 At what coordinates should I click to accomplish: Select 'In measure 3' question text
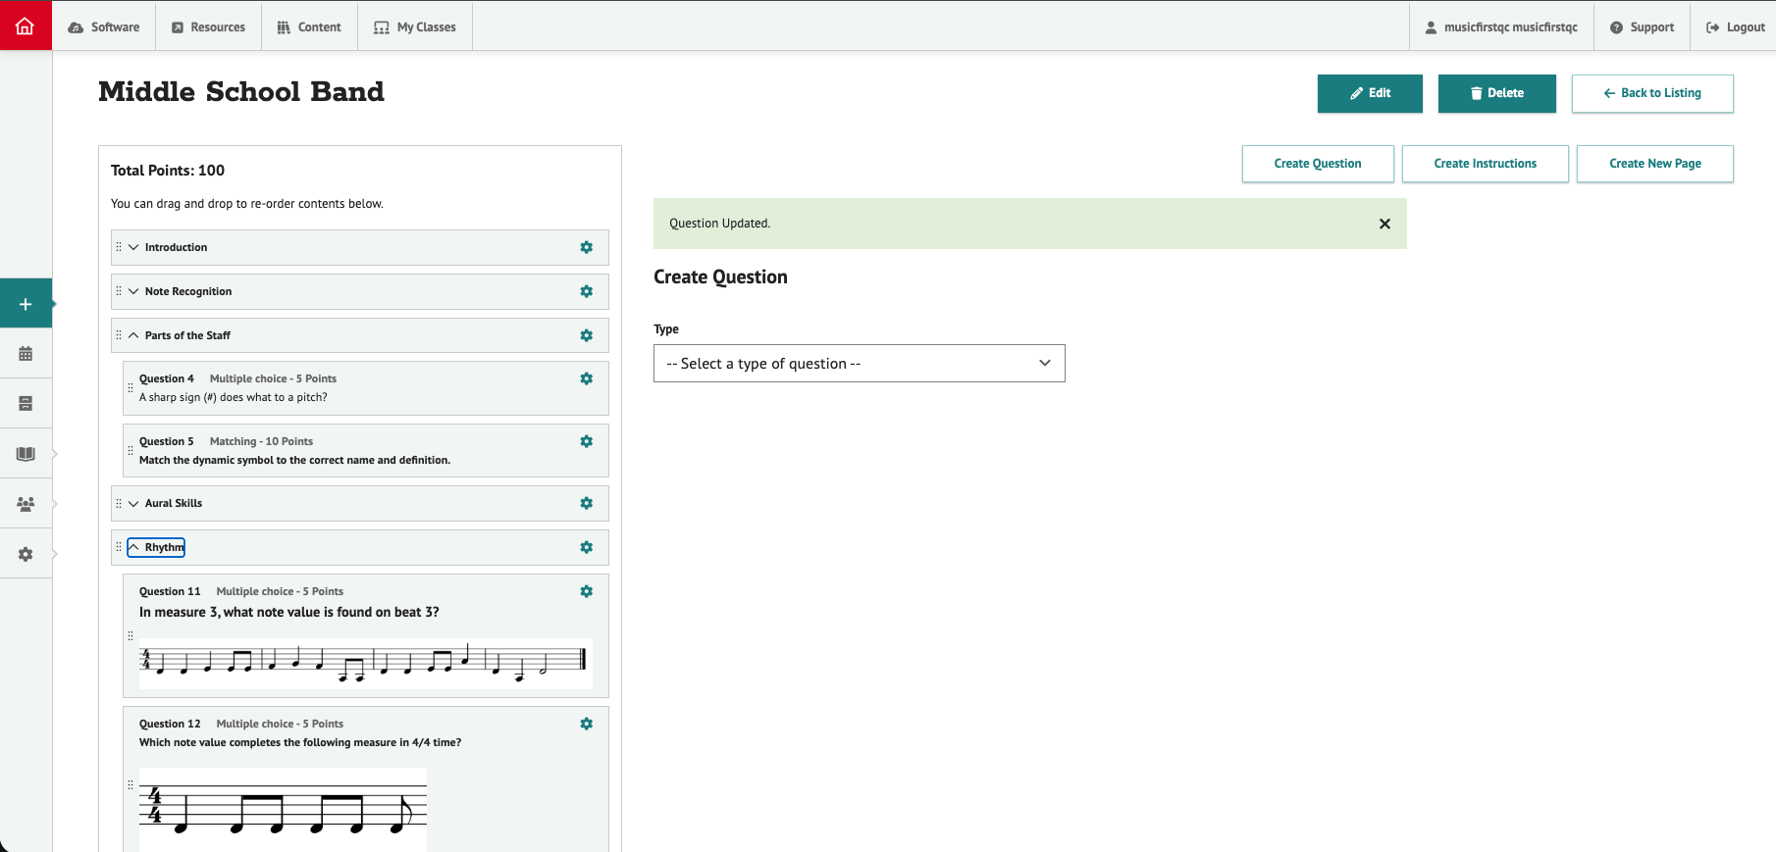(289, 612)
